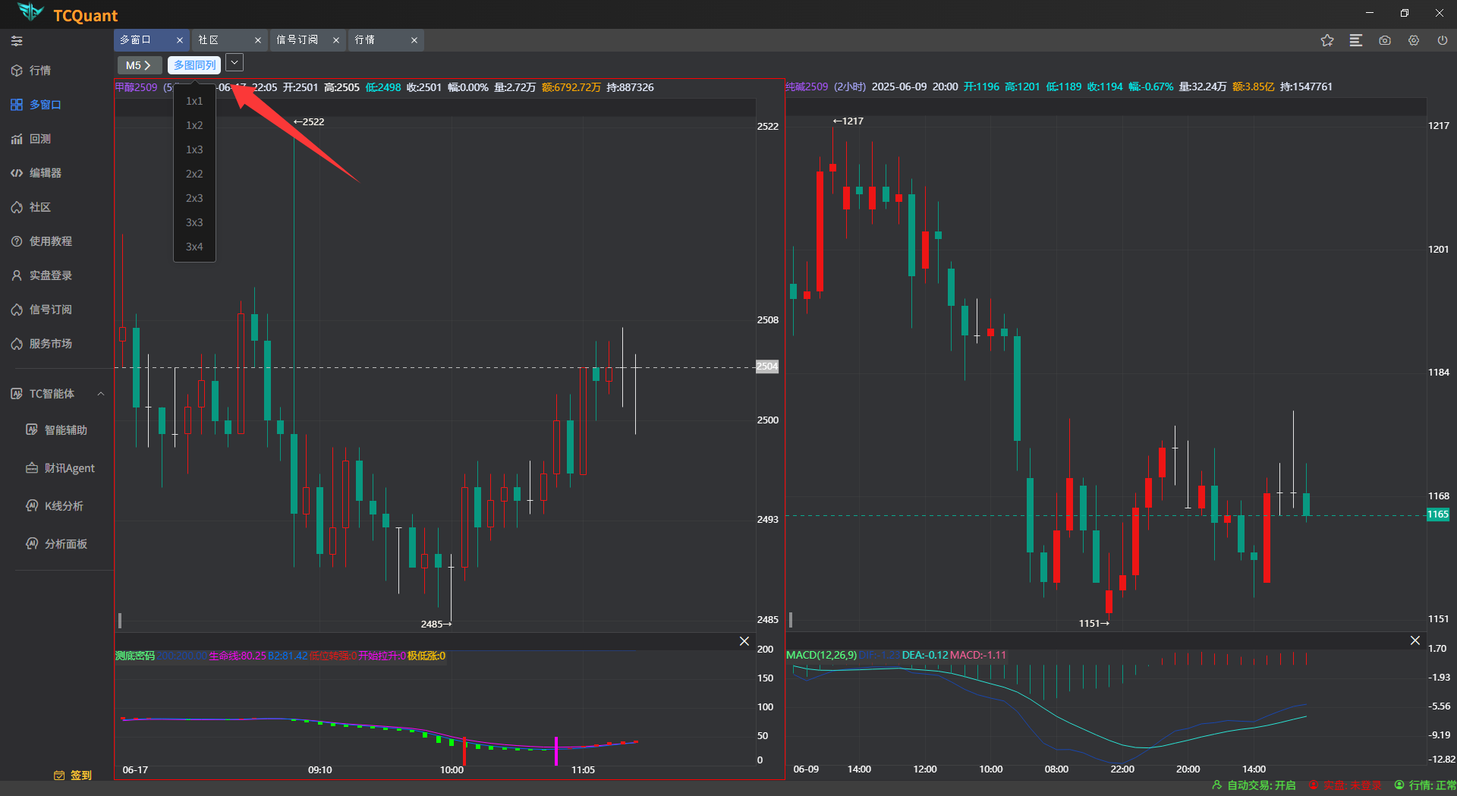Open 回测 backtest in sidebar
Image resolution: width=1457 pixels, height=796 pixels.
[x=39, y=139]
